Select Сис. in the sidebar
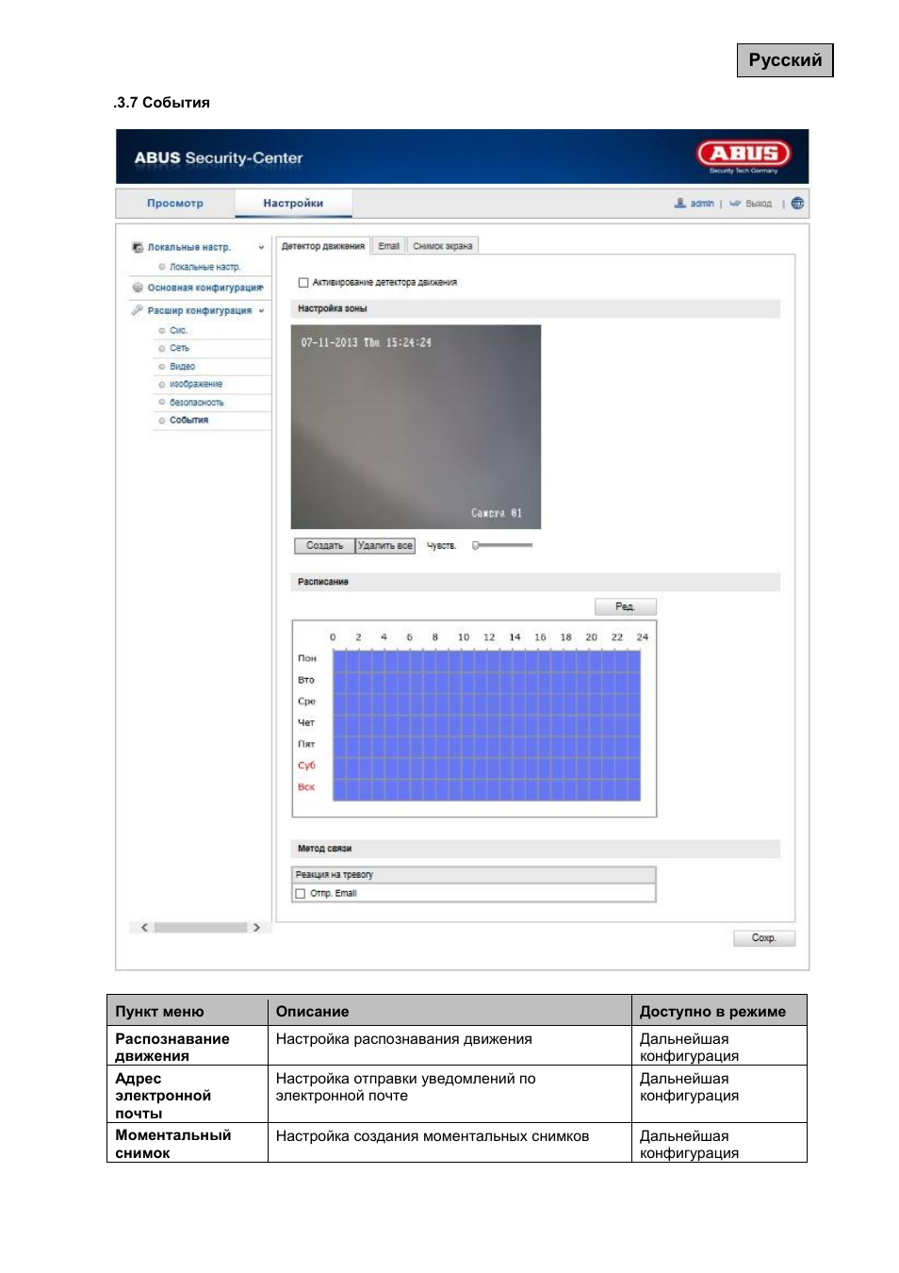The image size is (899, 1273). click(178, 330)
